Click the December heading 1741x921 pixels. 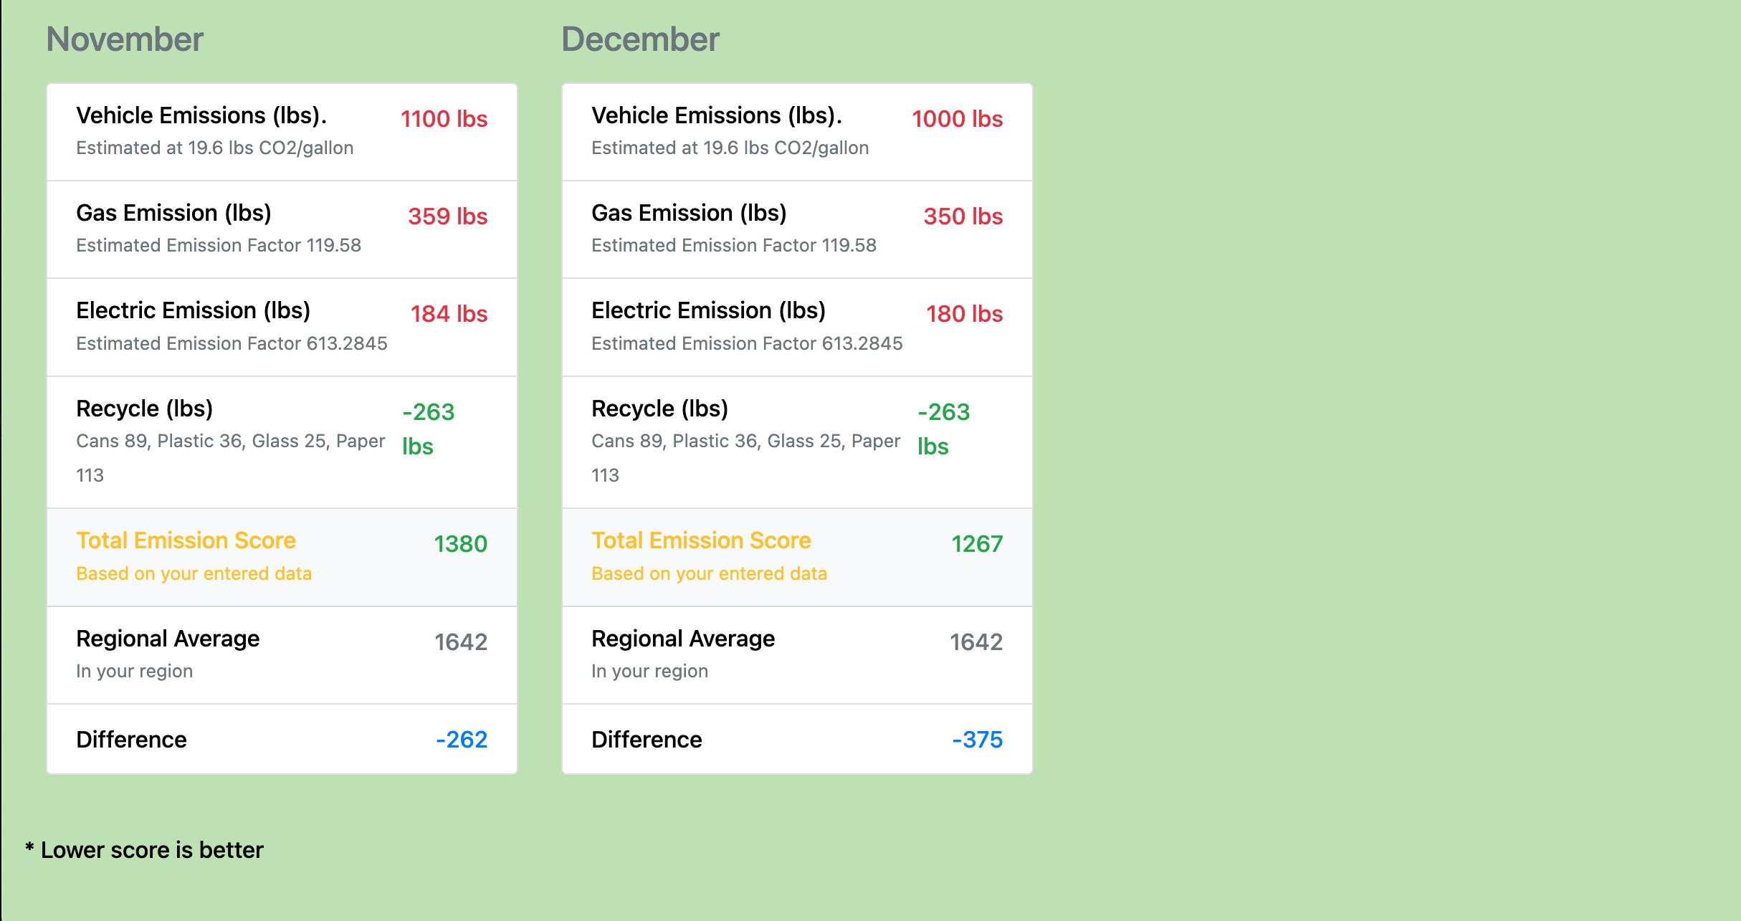640,39
